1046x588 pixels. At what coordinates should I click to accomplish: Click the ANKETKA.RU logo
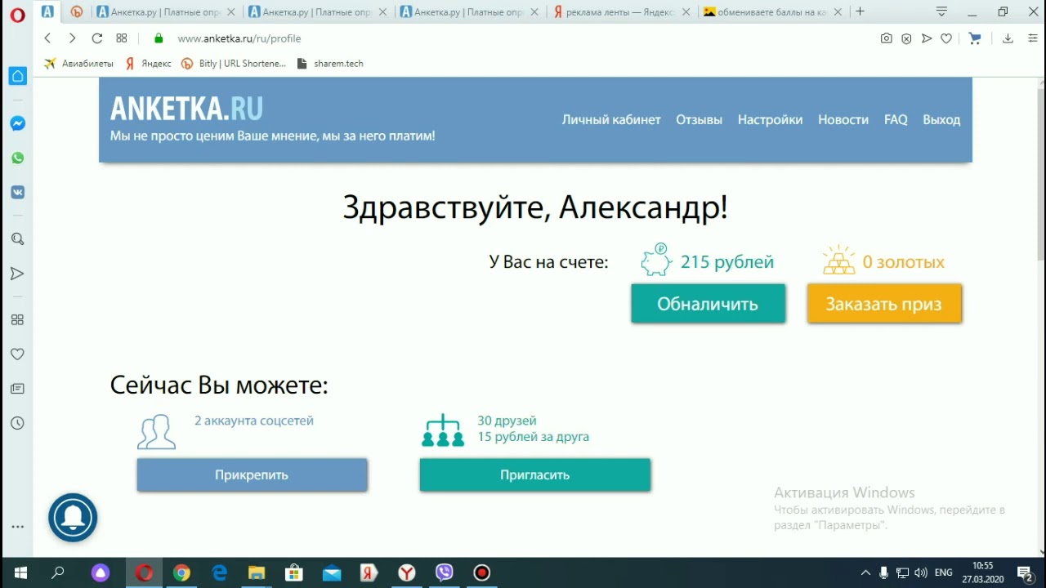[186, 109]
